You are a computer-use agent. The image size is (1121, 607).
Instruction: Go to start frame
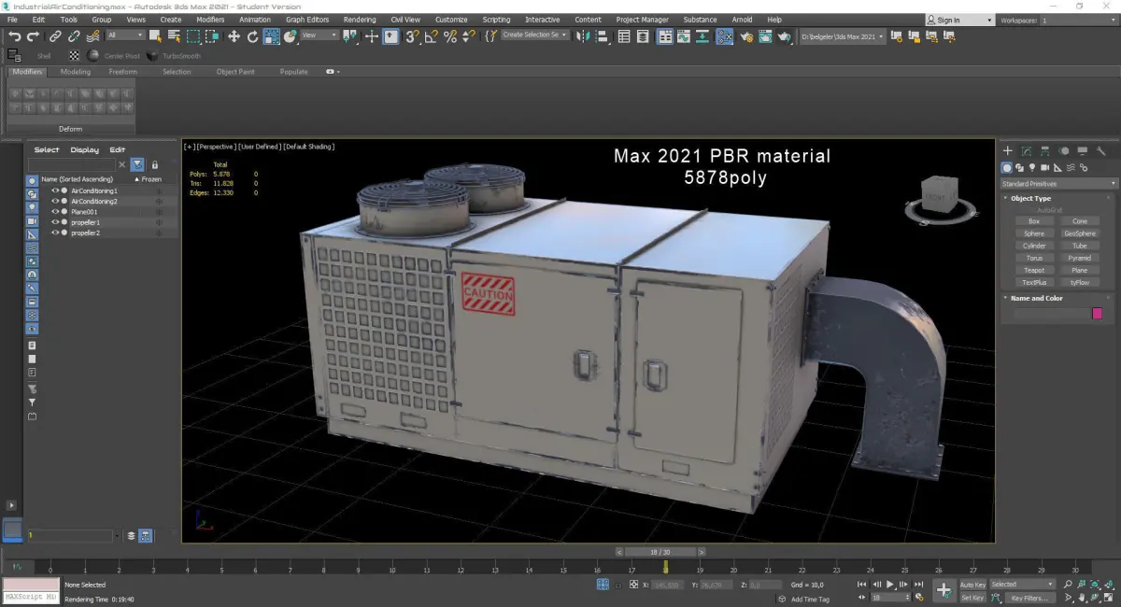[862, 585]
